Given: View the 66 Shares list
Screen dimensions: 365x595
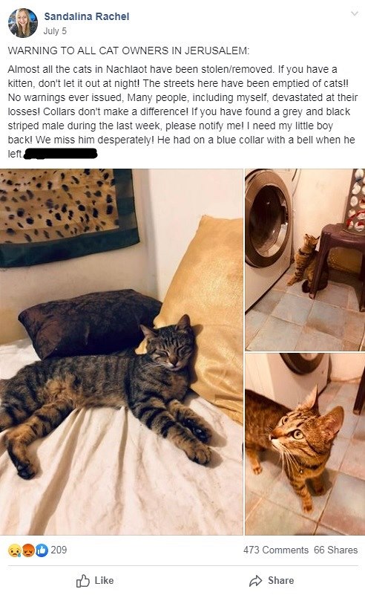Looking at the screenshot, I should pyautogui.click(x=336, y=550).
